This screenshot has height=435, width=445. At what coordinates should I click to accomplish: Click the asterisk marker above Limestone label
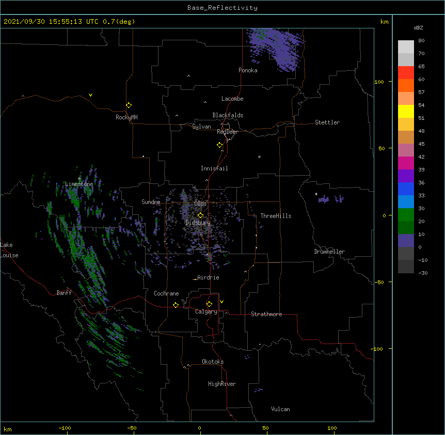point(79,179)
